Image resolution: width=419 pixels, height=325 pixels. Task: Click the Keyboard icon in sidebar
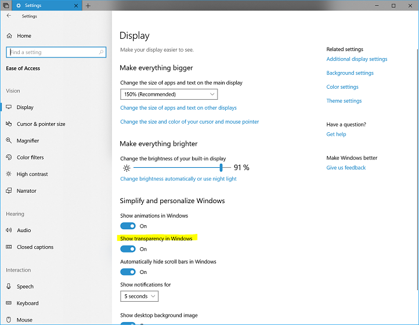pos(9,303)
